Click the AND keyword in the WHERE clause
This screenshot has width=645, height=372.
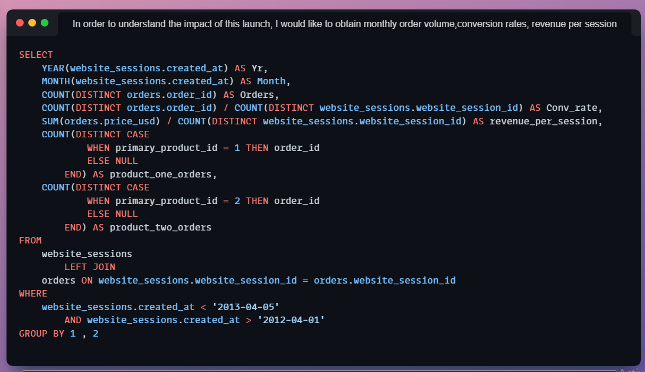click(x=74, y=320)
